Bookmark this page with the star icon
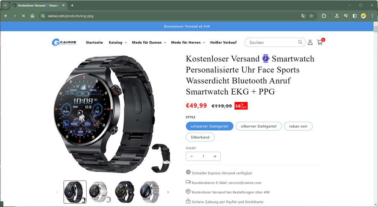Image resolution: width=378 pixels, height=207 pixels. pos(311,16)
